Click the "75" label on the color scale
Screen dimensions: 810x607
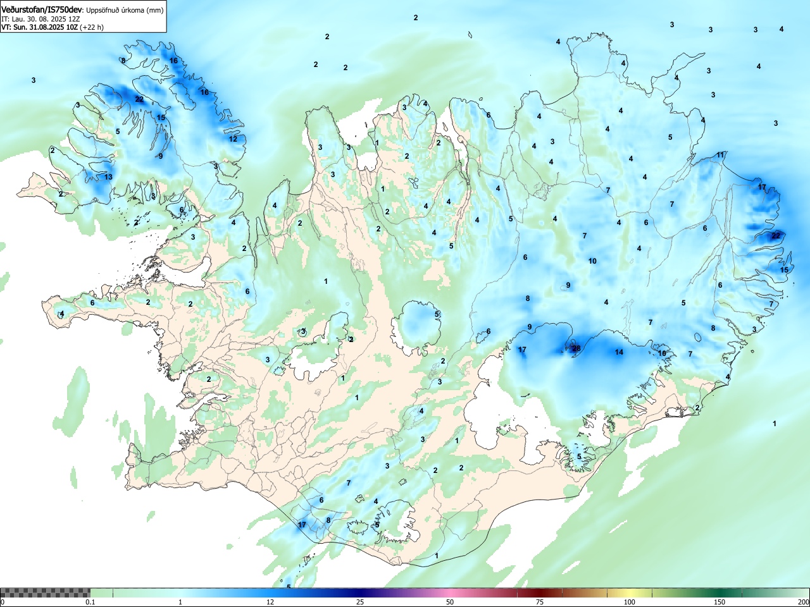[540, 602]
